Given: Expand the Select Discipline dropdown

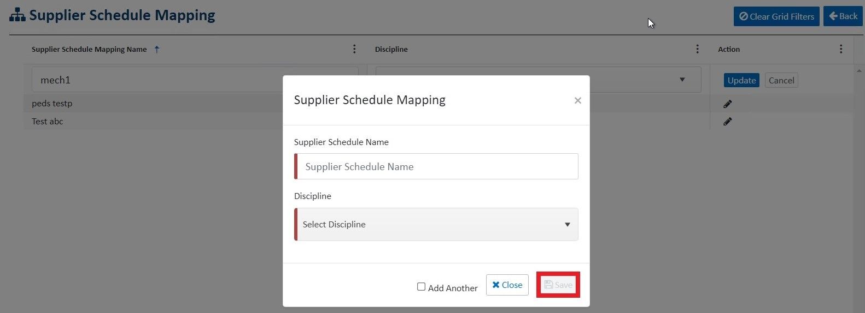Looking at the screenshot, I should 436,224.
